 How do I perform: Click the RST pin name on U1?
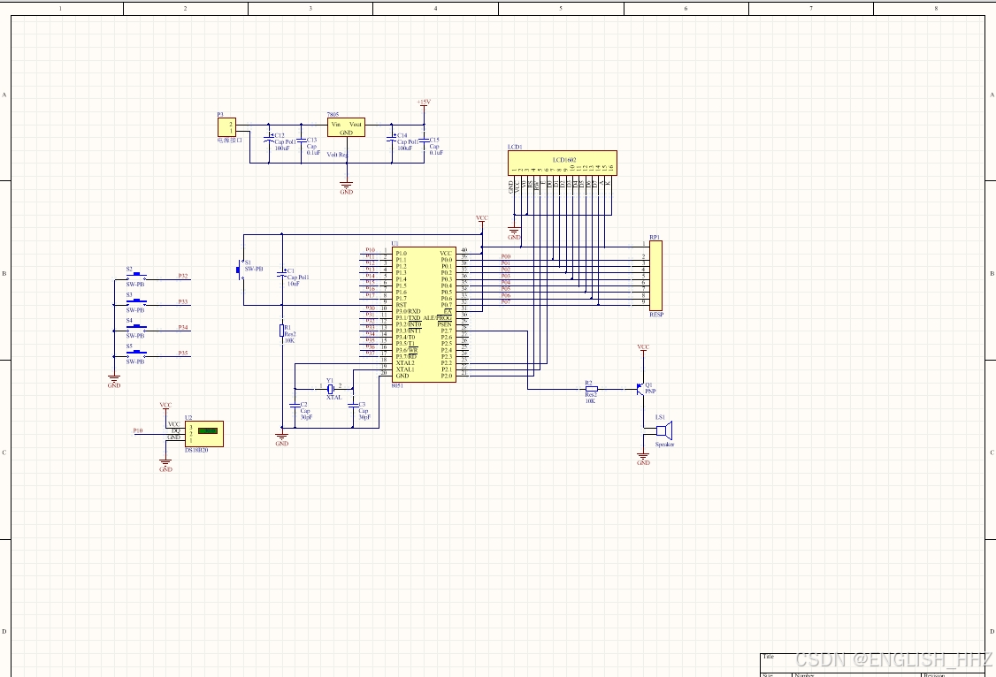(401, 305)
